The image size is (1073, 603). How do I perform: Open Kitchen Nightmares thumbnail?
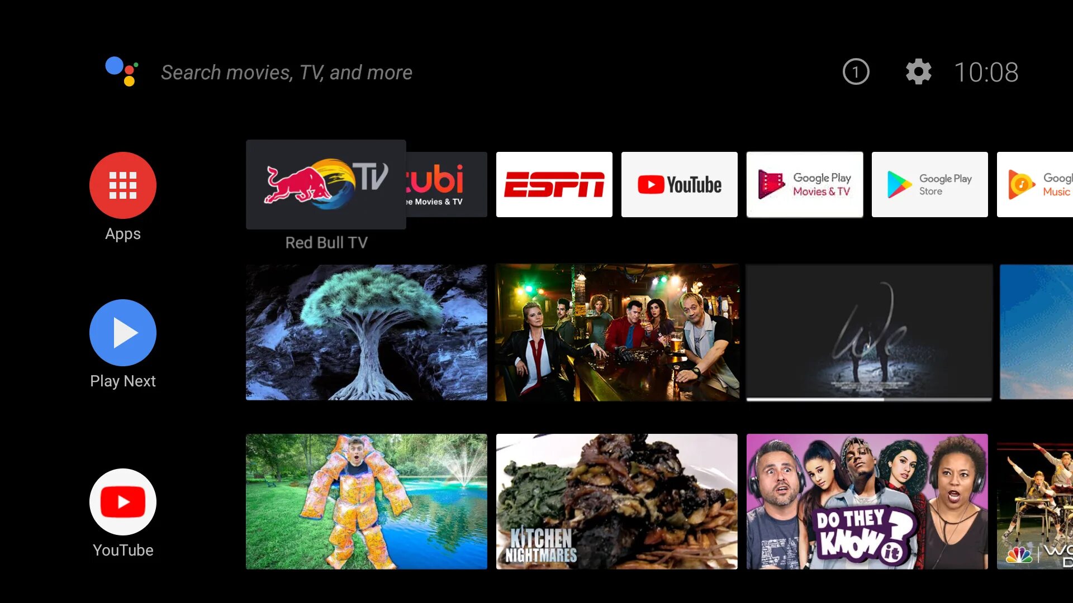pos(617,502)
